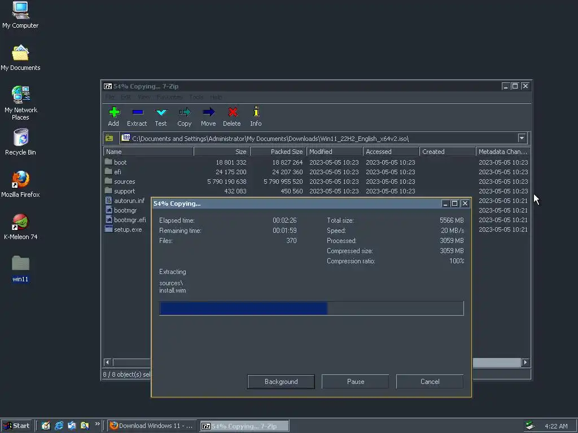Click the copy progress bar

pyautogui.click(x=311, y=308)
